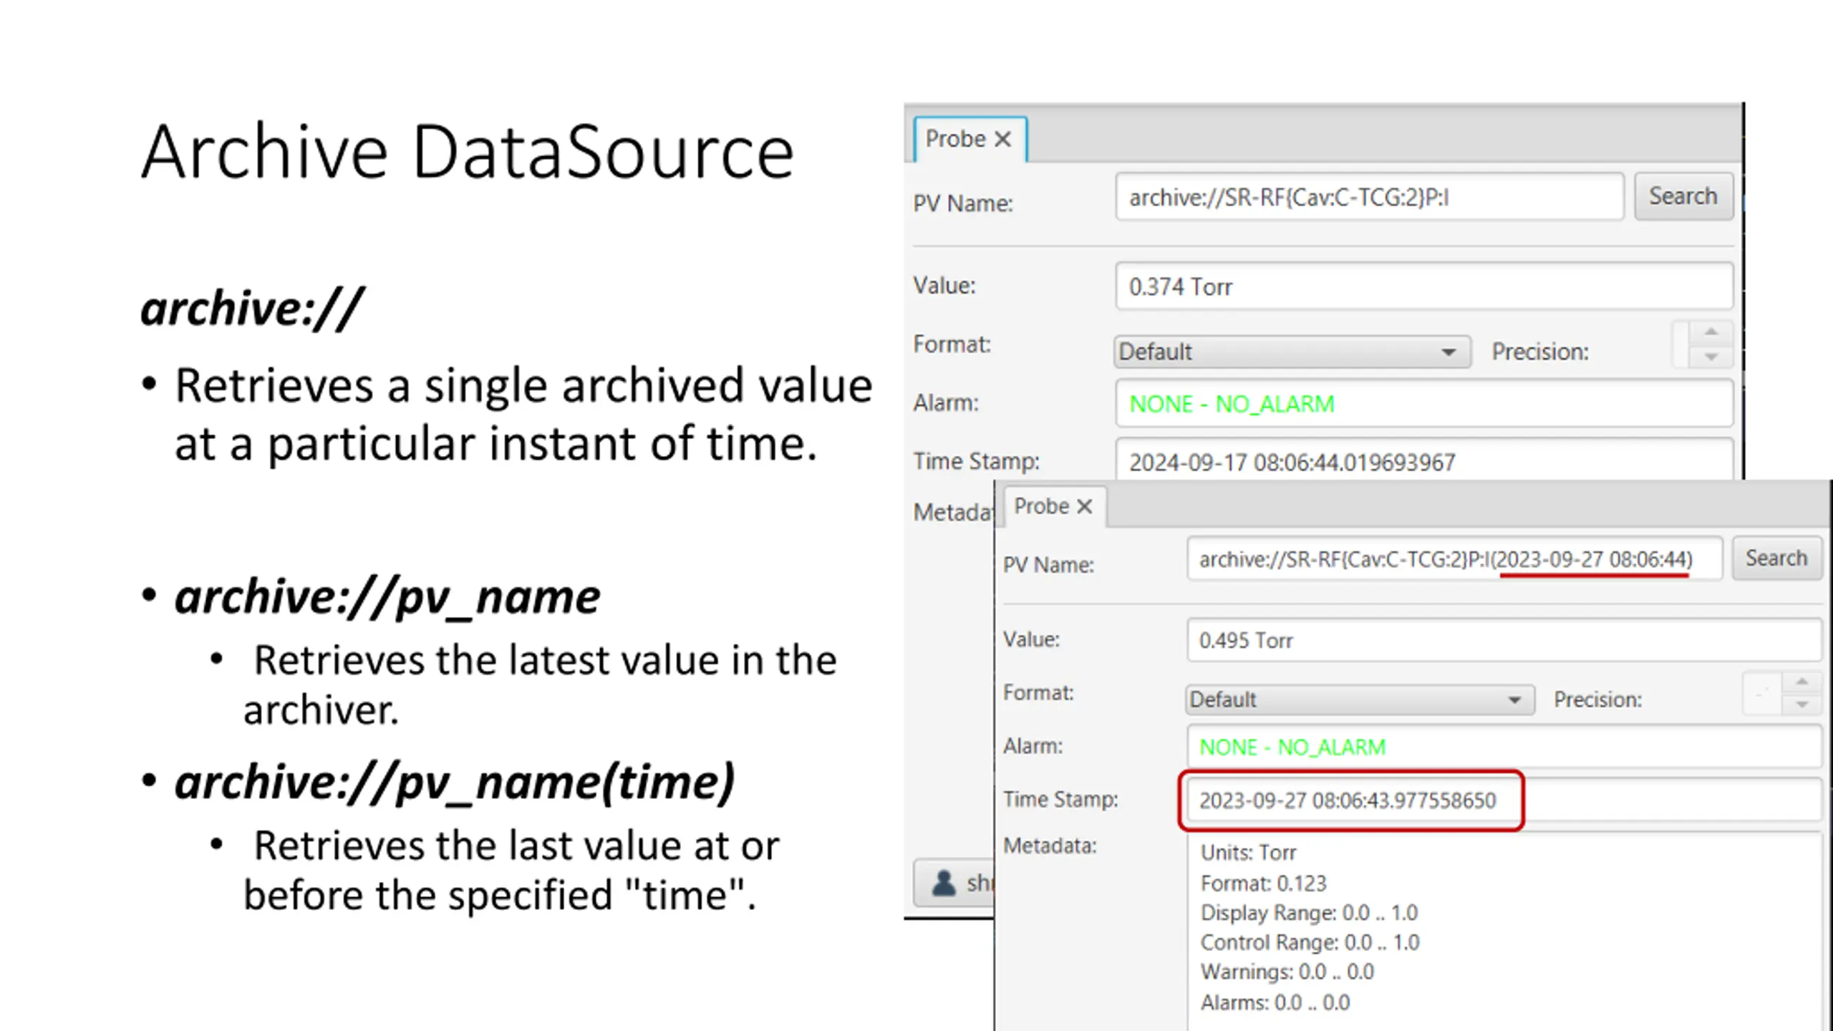Click 'Warnings: 0.0 .. 0.0' metadata text
This screenshot has width=1833, height=1031.
(x=1287, y=972)
